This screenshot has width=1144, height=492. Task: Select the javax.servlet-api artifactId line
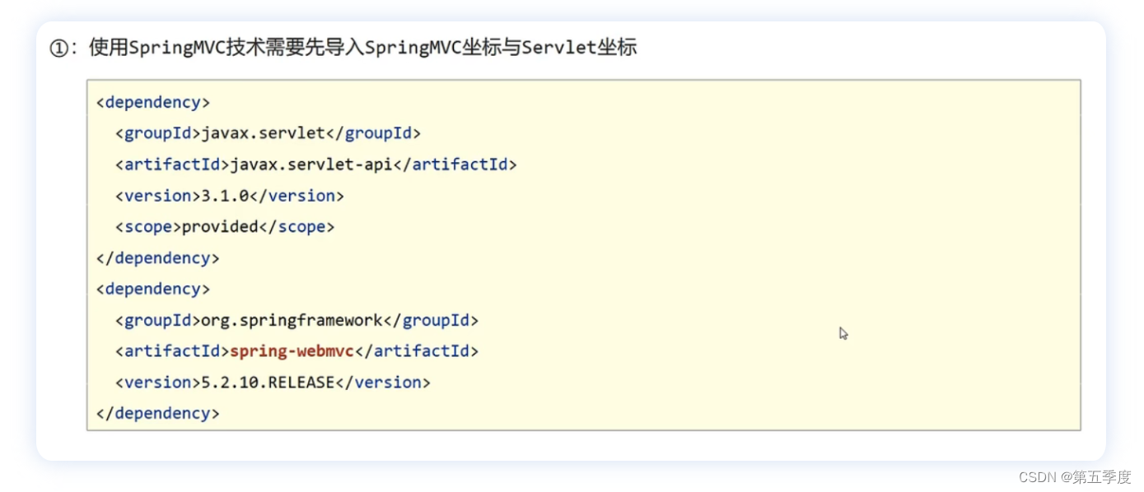[316, 165]
